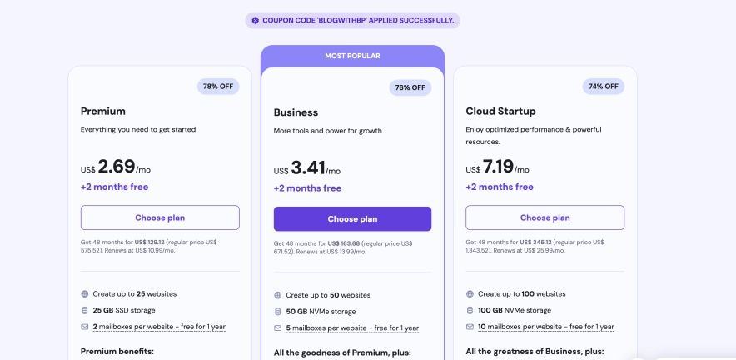Choose the Business plan

tap(352, 219)
